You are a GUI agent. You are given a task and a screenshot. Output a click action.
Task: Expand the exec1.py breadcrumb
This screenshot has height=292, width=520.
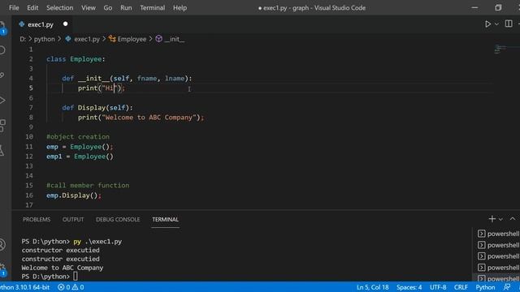coord(82,39)
